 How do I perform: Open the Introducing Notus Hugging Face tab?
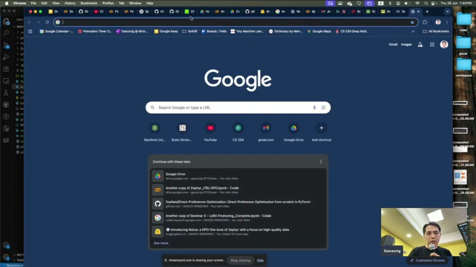238,231
